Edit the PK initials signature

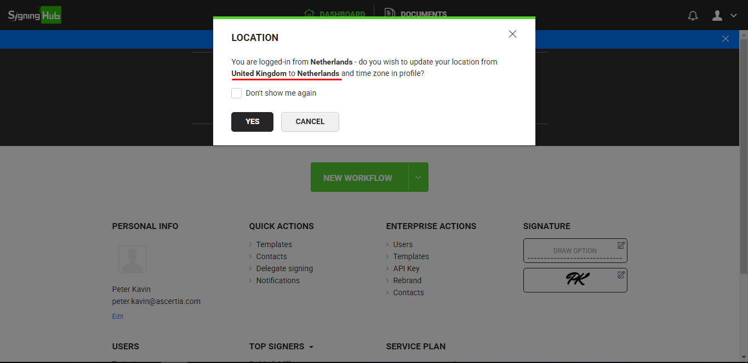coord(621,274)
